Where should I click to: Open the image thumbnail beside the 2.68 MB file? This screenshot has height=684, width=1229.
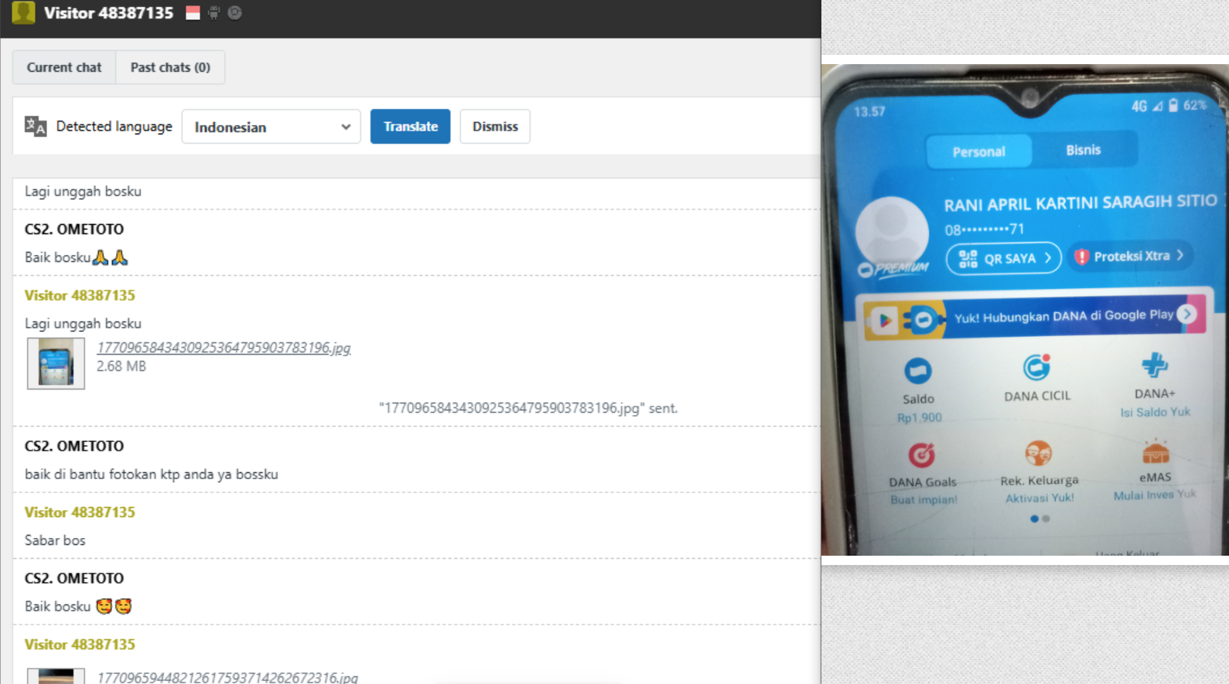pos(56,363)
